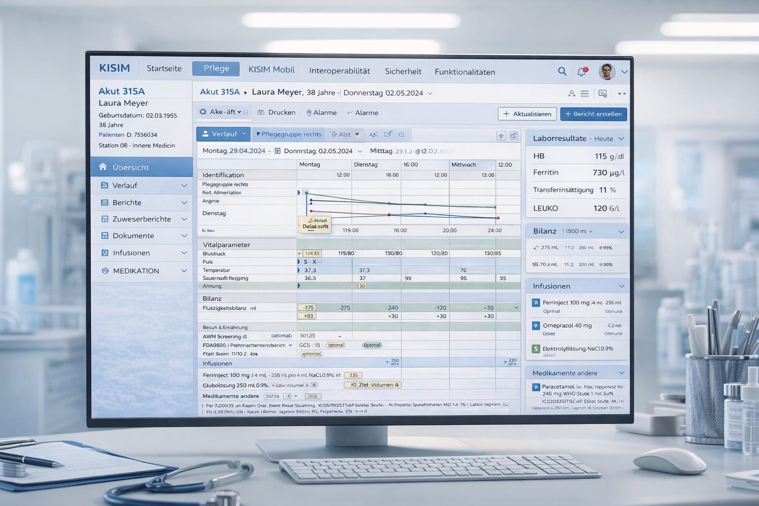
Task: Click the 4K scale icon in chart toolbar
Action: (374, 134)
